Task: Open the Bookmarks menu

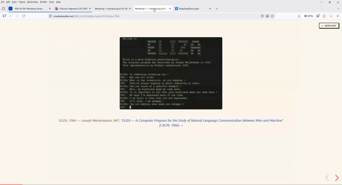Action: click(33, 2)
